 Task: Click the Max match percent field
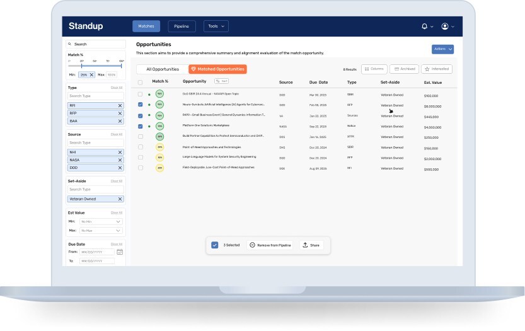point(112,74)
